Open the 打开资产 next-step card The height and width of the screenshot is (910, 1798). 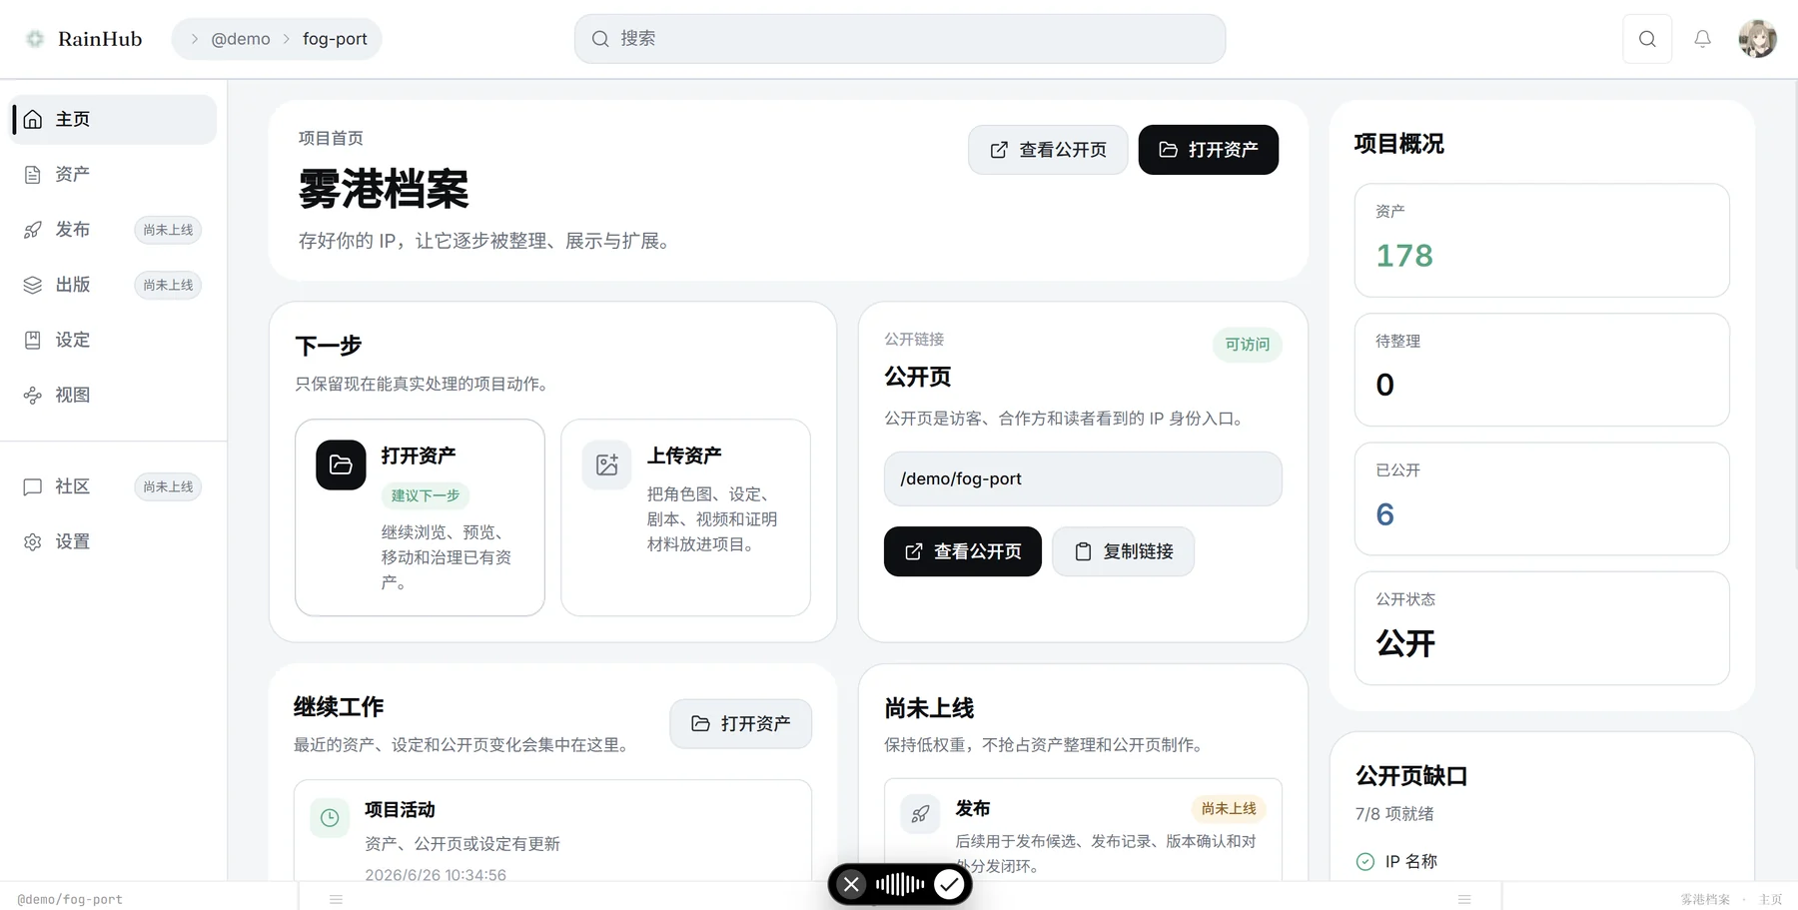(420, 517)
